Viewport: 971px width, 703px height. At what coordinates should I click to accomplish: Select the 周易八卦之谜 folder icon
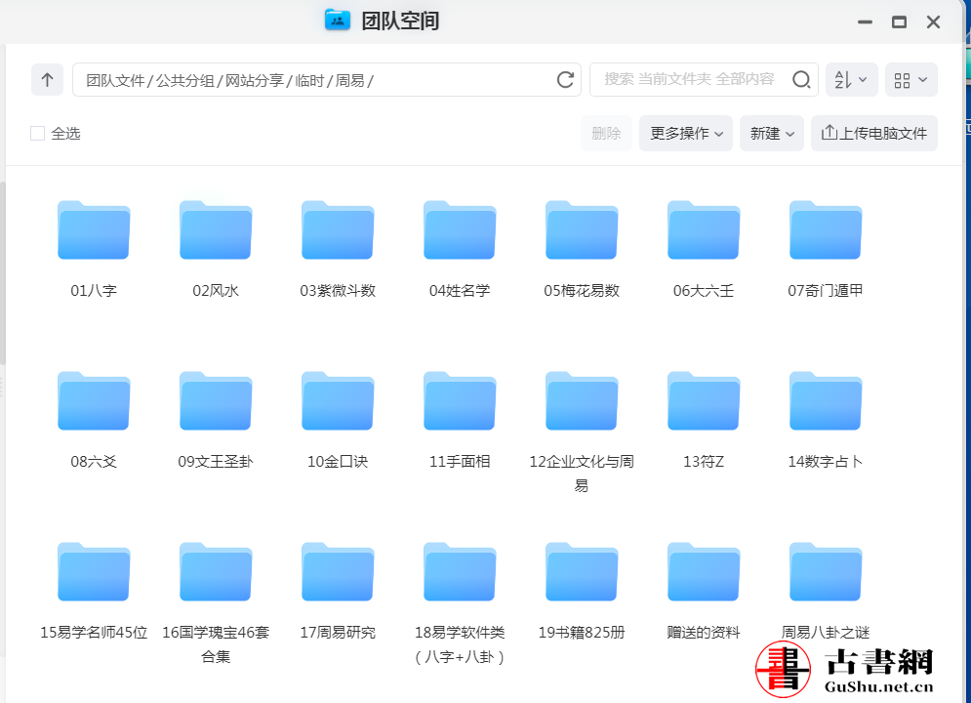[x=826, y=572]
